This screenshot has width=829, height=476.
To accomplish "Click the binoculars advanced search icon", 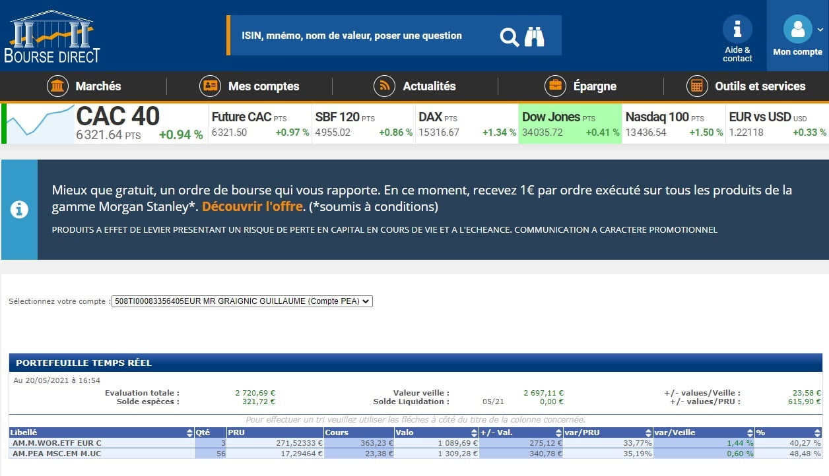I will pyautogui.click(x=534, y=36).
